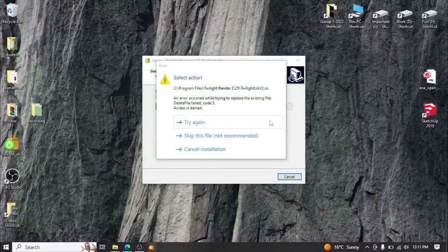This screenshot has height=252, width=448.
Task: Select the pendrive desktop icon
Action: pos(12,80)
